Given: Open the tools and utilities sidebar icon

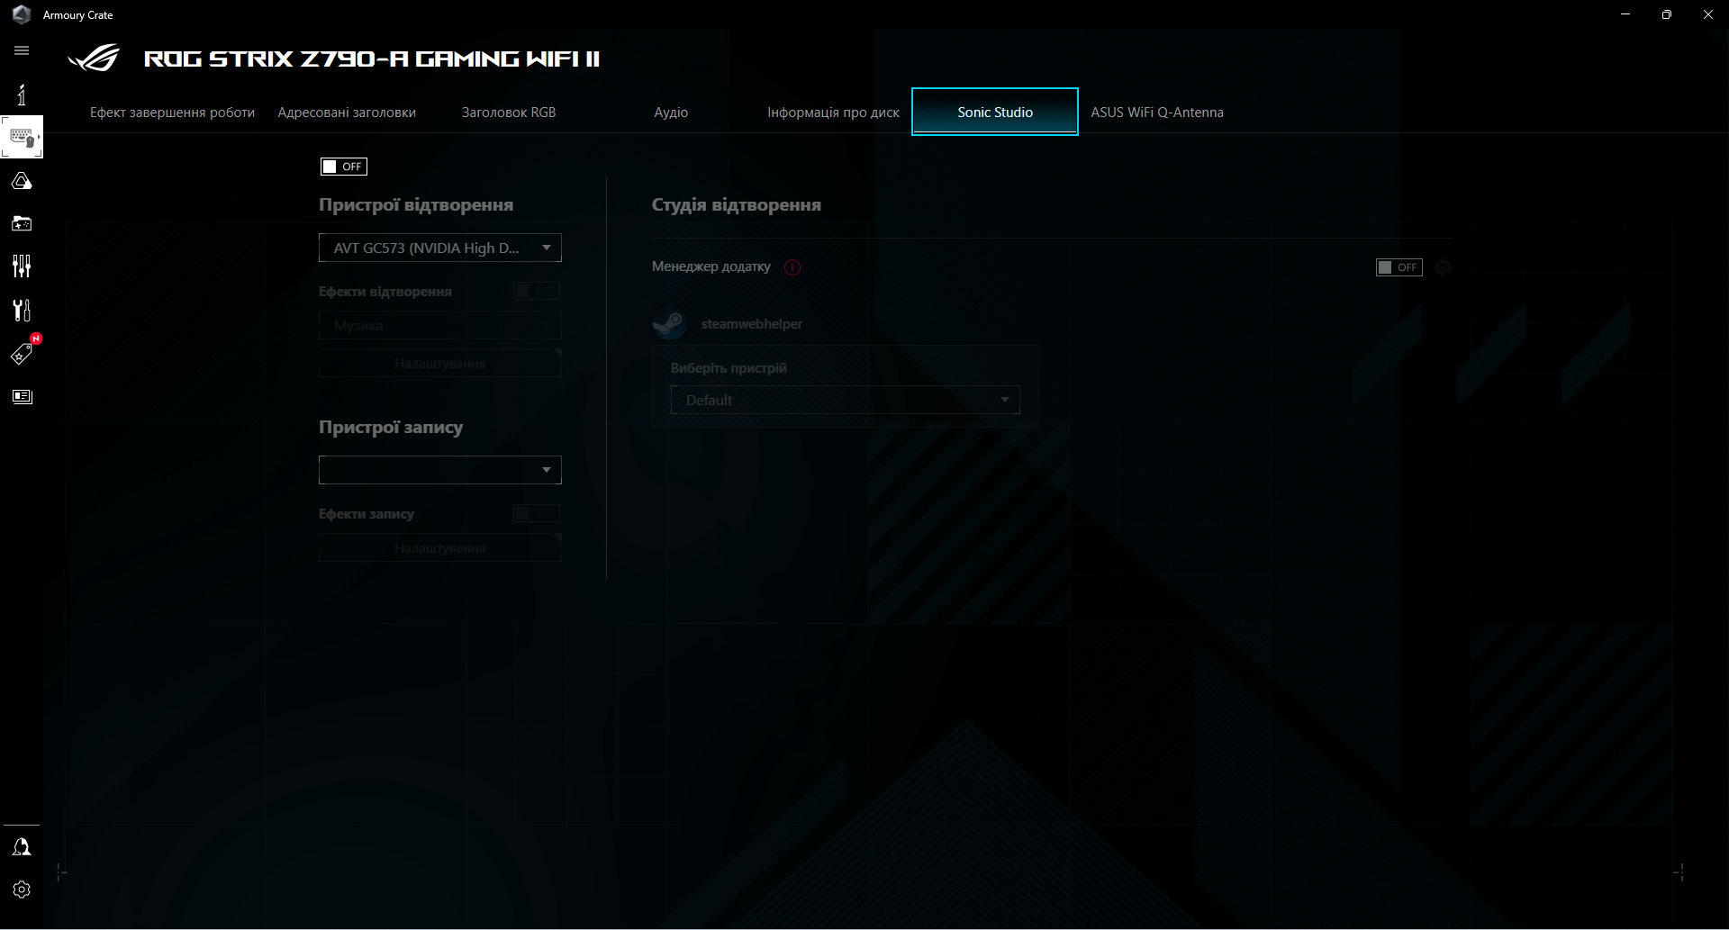Looking at the screenshot, I should (x=22, y=310).
